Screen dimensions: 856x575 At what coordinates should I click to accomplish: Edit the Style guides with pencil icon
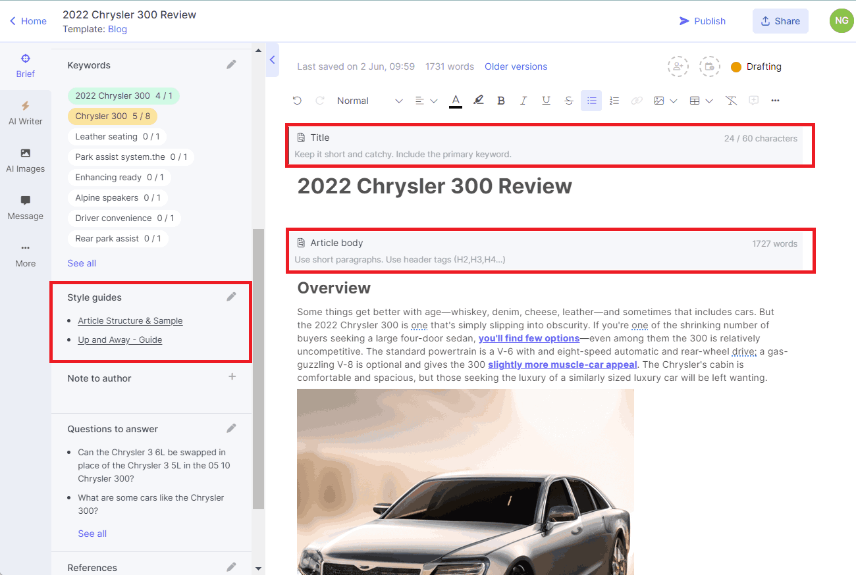click(x=231, y=297)
